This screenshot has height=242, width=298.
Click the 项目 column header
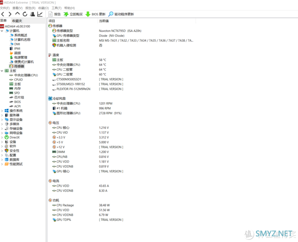(x=72, y=21)
